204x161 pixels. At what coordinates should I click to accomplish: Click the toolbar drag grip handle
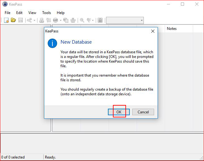2,20
